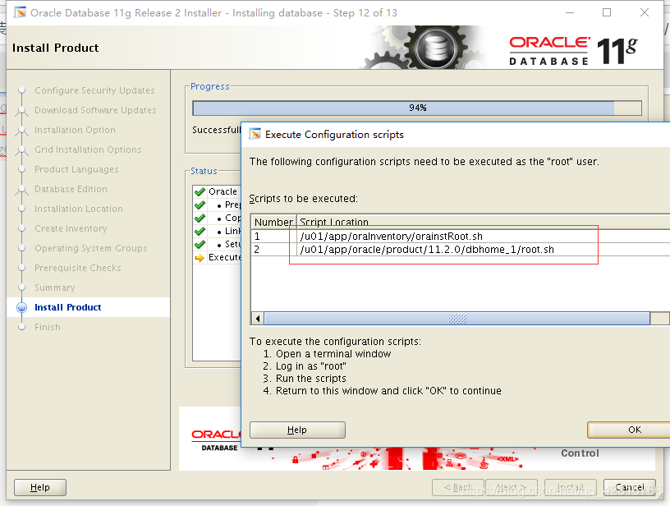Click Cancel button in installer window
Image resolution: width=670 pixels, height=506 pixels.
tap(630, 487)
